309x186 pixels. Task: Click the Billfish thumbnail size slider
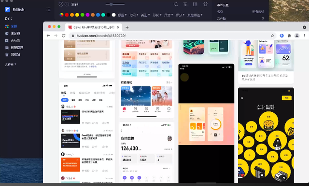tap(115, 4)
